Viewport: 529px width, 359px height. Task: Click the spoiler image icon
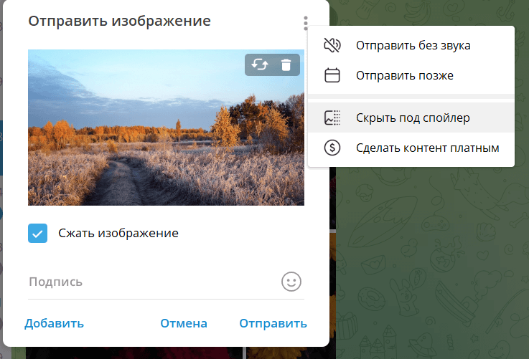pos(332,118)
